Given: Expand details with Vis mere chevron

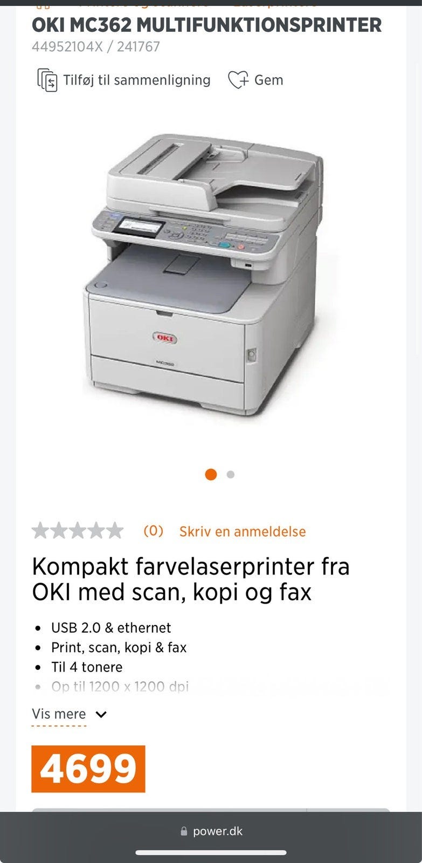Looking at the screenshot, I should (x=101, y=715).
